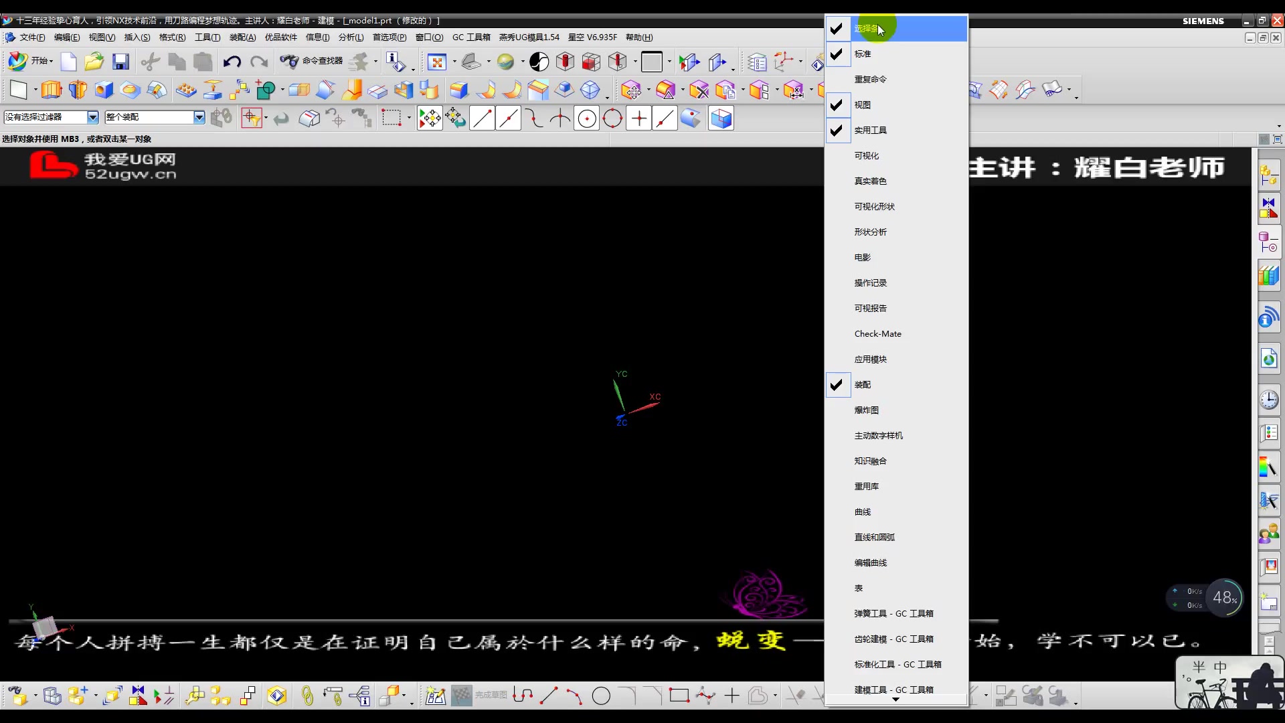Screen dimensions: 1285x723
Task: Uncheck the 视图 toolbar option
Action: [x=862, y=104]
